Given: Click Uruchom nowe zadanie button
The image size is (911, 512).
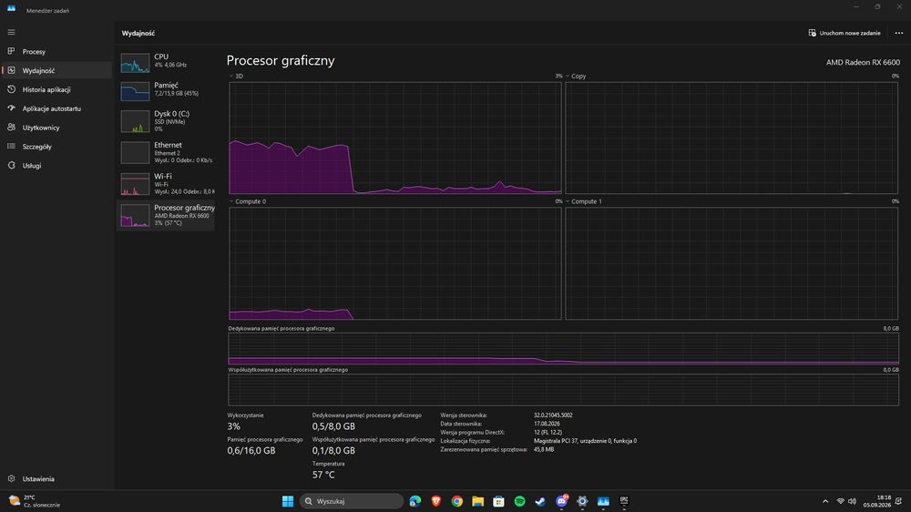Looking at the screenshot, I should [x=844, y=33].
